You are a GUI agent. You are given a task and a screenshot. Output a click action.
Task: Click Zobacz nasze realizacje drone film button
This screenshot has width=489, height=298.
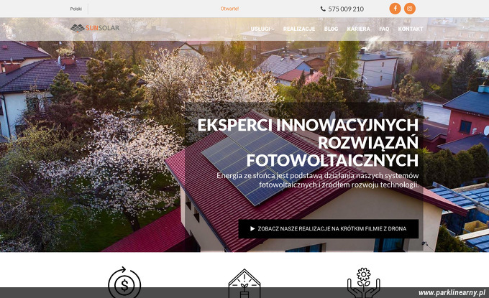click(x=329, y=229)
